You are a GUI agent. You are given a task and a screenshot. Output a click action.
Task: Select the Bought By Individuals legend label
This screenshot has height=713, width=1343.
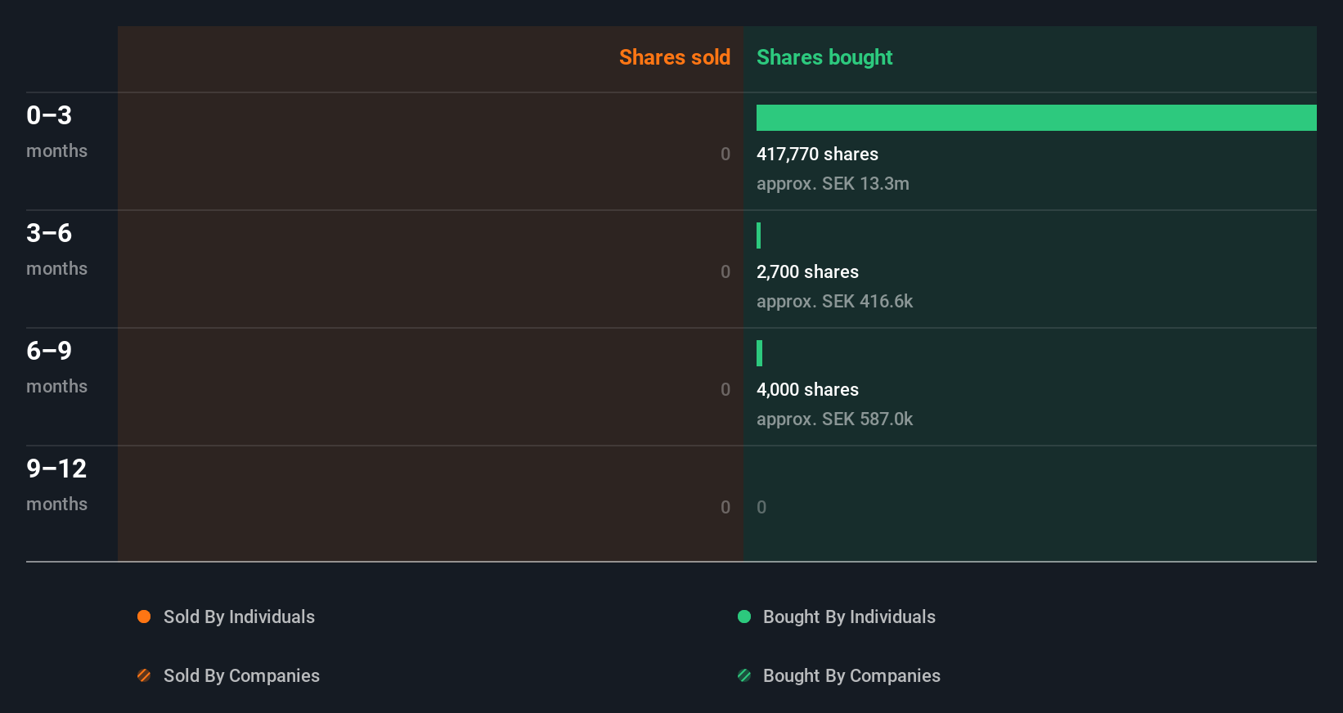849,617
